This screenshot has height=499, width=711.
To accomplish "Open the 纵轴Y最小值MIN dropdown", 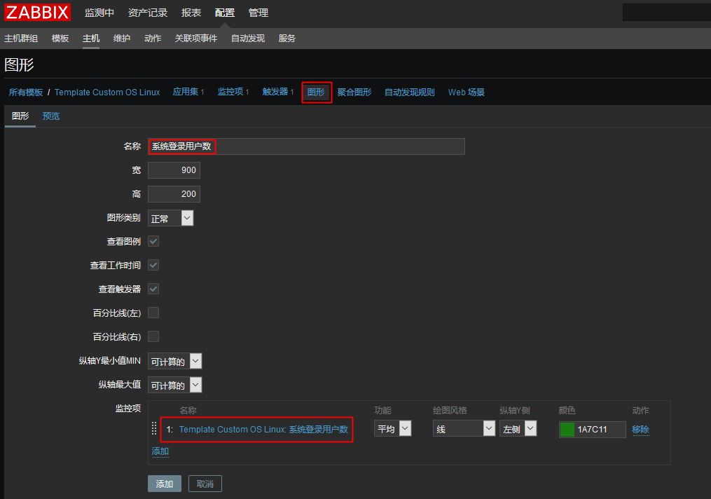I will (x=174, y=361).
